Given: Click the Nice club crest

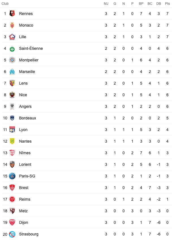Looking at the screenshot, I should [x=12, y=95].
